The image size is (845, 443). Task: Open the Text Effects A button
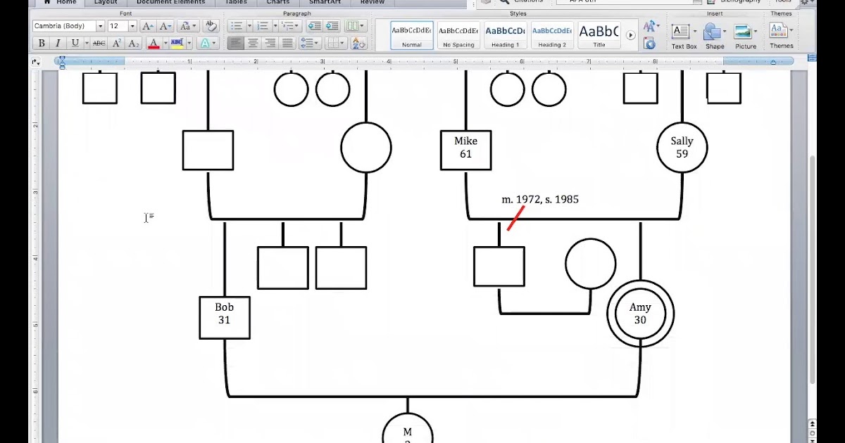click(x=207, y=44)
